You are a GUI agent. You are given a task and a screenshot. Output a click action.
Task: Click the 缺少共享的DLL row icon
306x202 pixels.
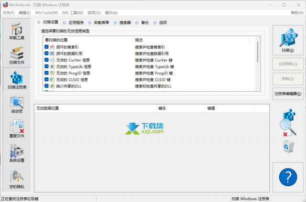(52, 86)
